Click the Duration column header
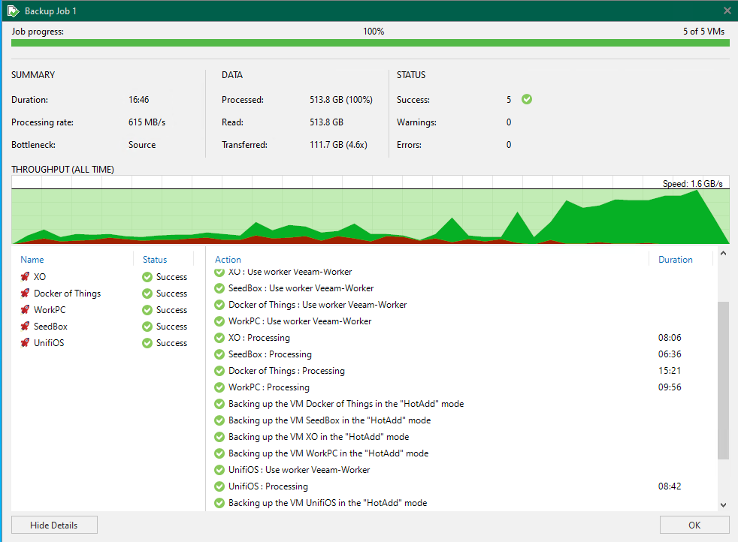 675,260
